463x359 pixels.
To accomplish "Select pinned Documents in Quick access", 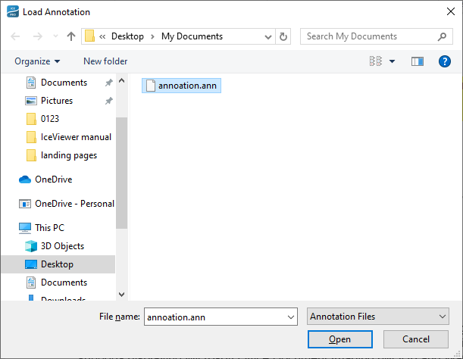I will click(x=64, y=83).
